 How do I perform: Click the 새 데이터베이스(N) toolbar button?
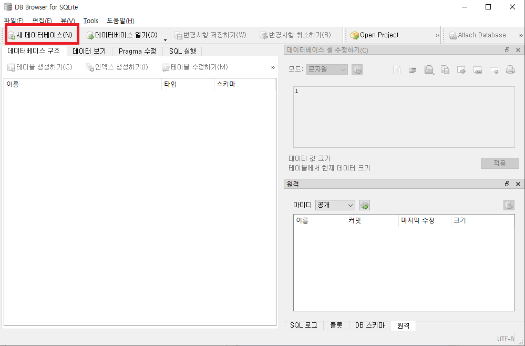(x=40, y=35)
